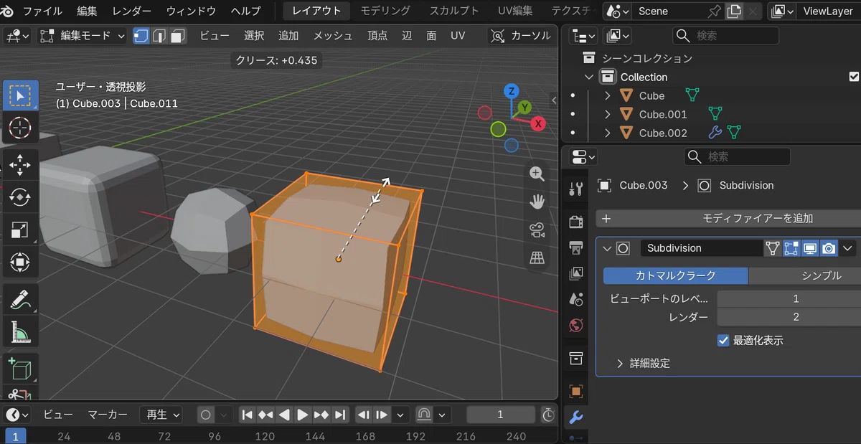861x444 pixels.
Task: Open the 3D viewport editor type dropdown
Action: pos(18,35)
